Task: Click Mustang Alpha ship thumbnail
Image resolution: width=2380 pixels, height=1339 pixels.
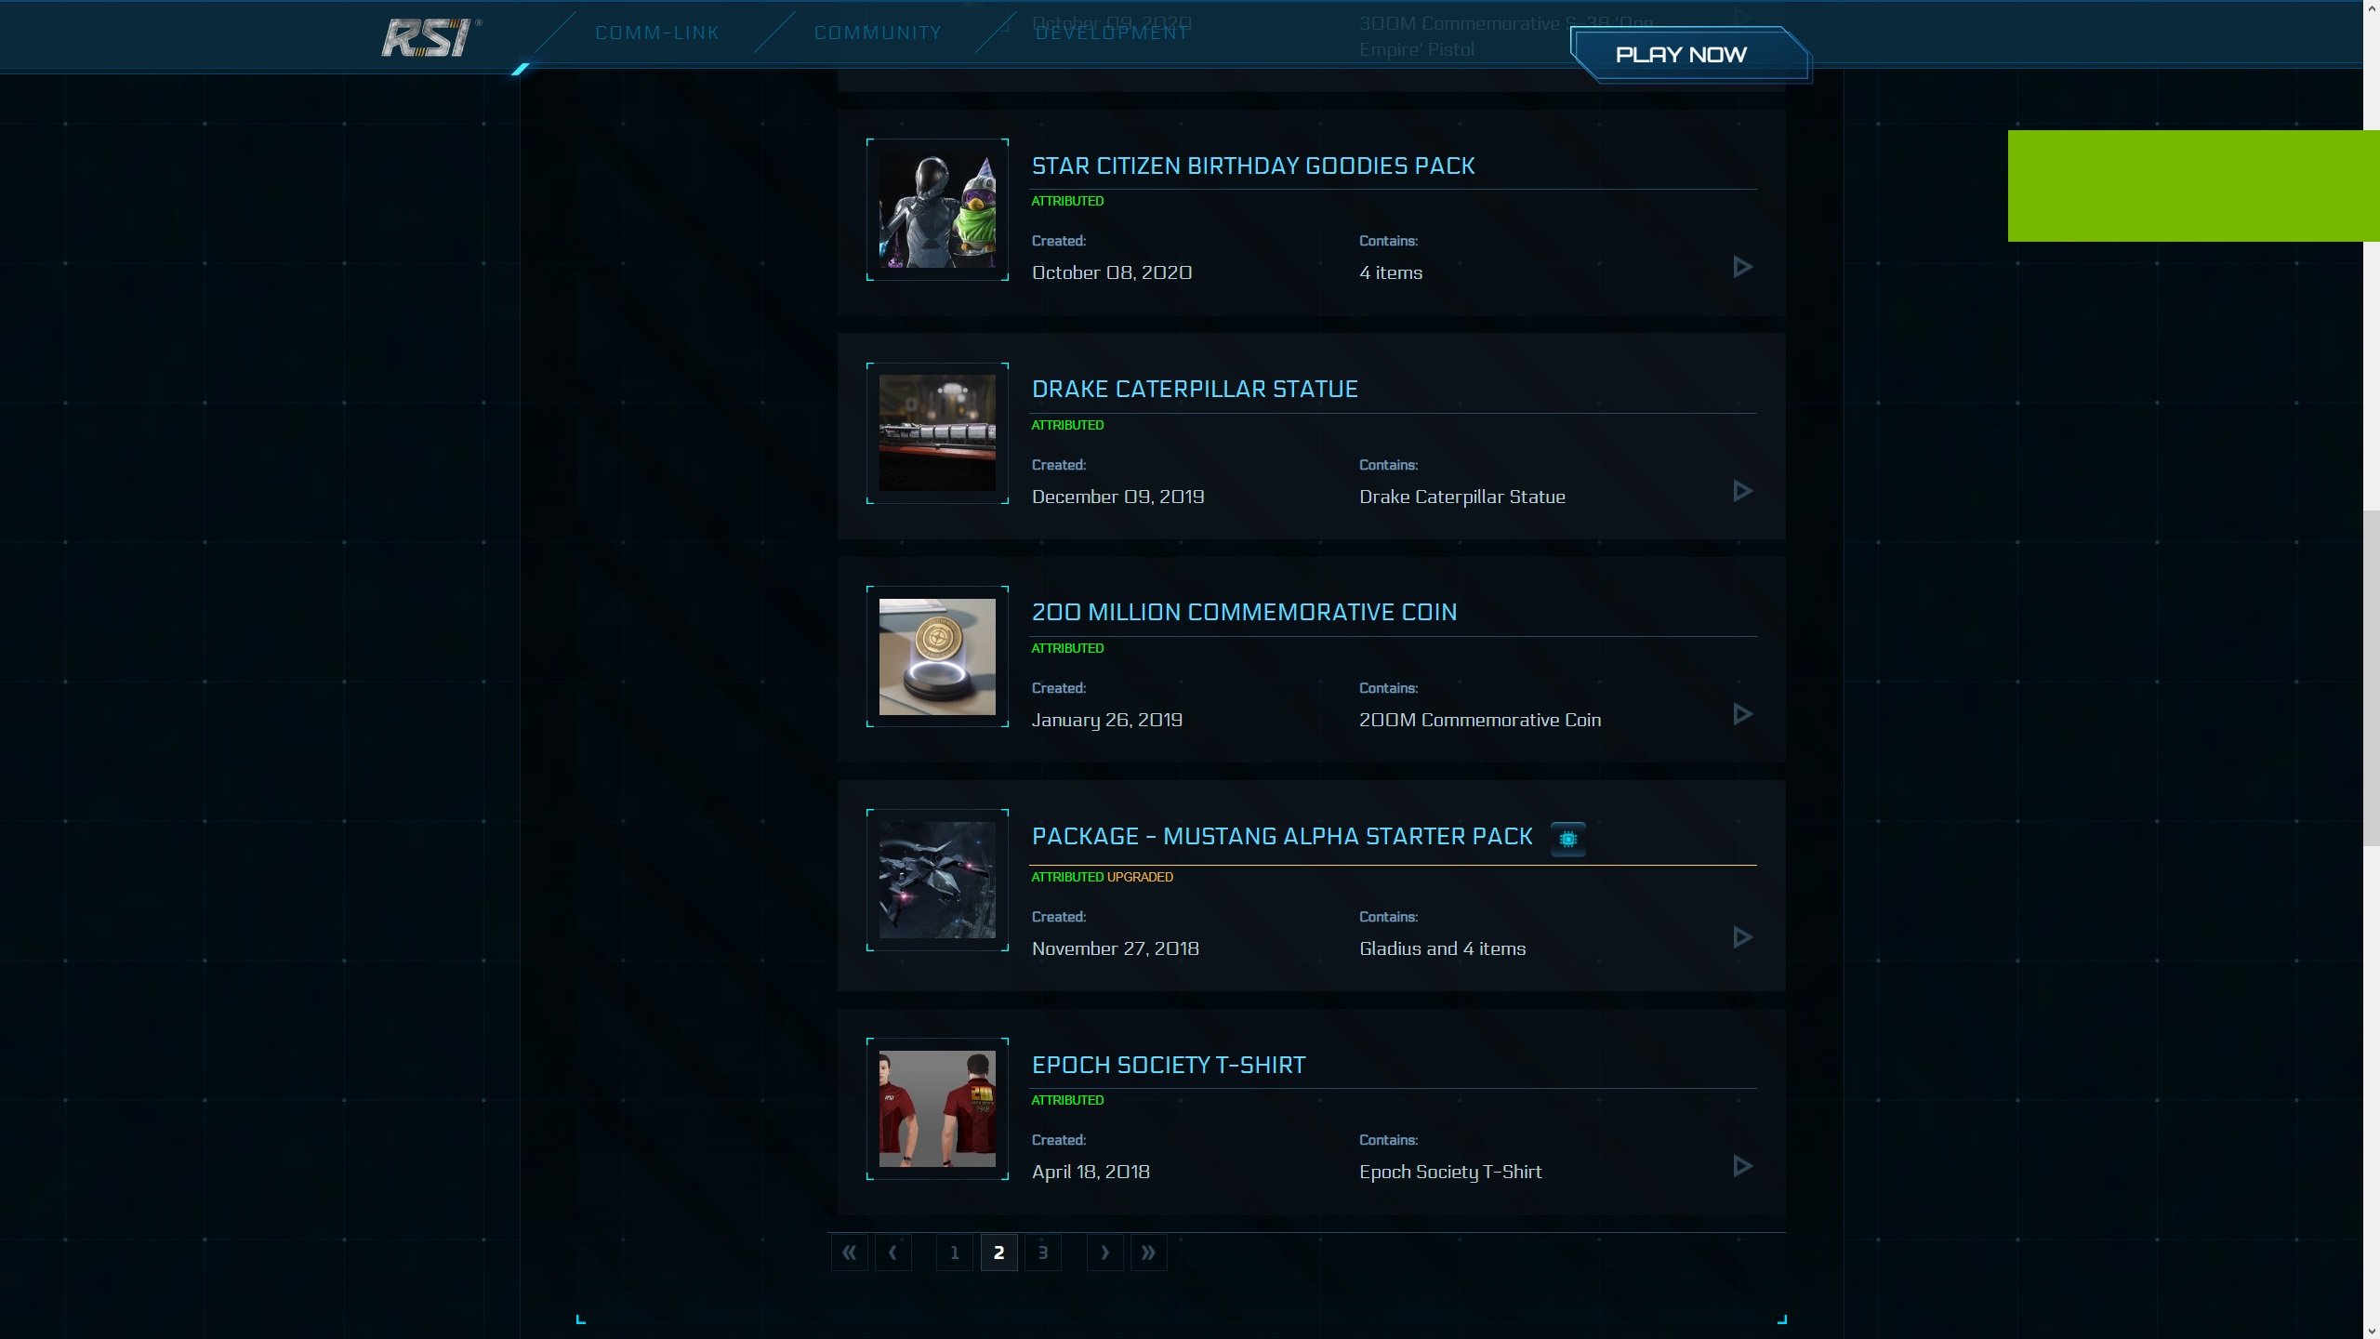Action: [937, 880]
